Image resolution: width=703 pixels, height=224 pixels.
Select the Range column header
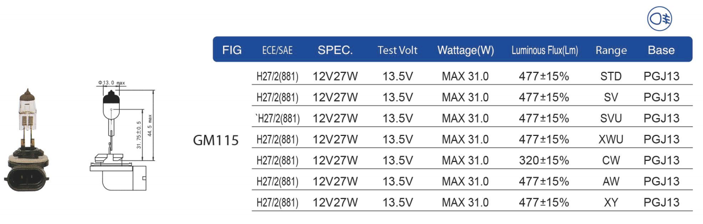(x=611, y=50)
